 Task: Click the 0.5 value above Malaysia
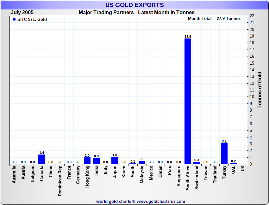coord(142,159)
